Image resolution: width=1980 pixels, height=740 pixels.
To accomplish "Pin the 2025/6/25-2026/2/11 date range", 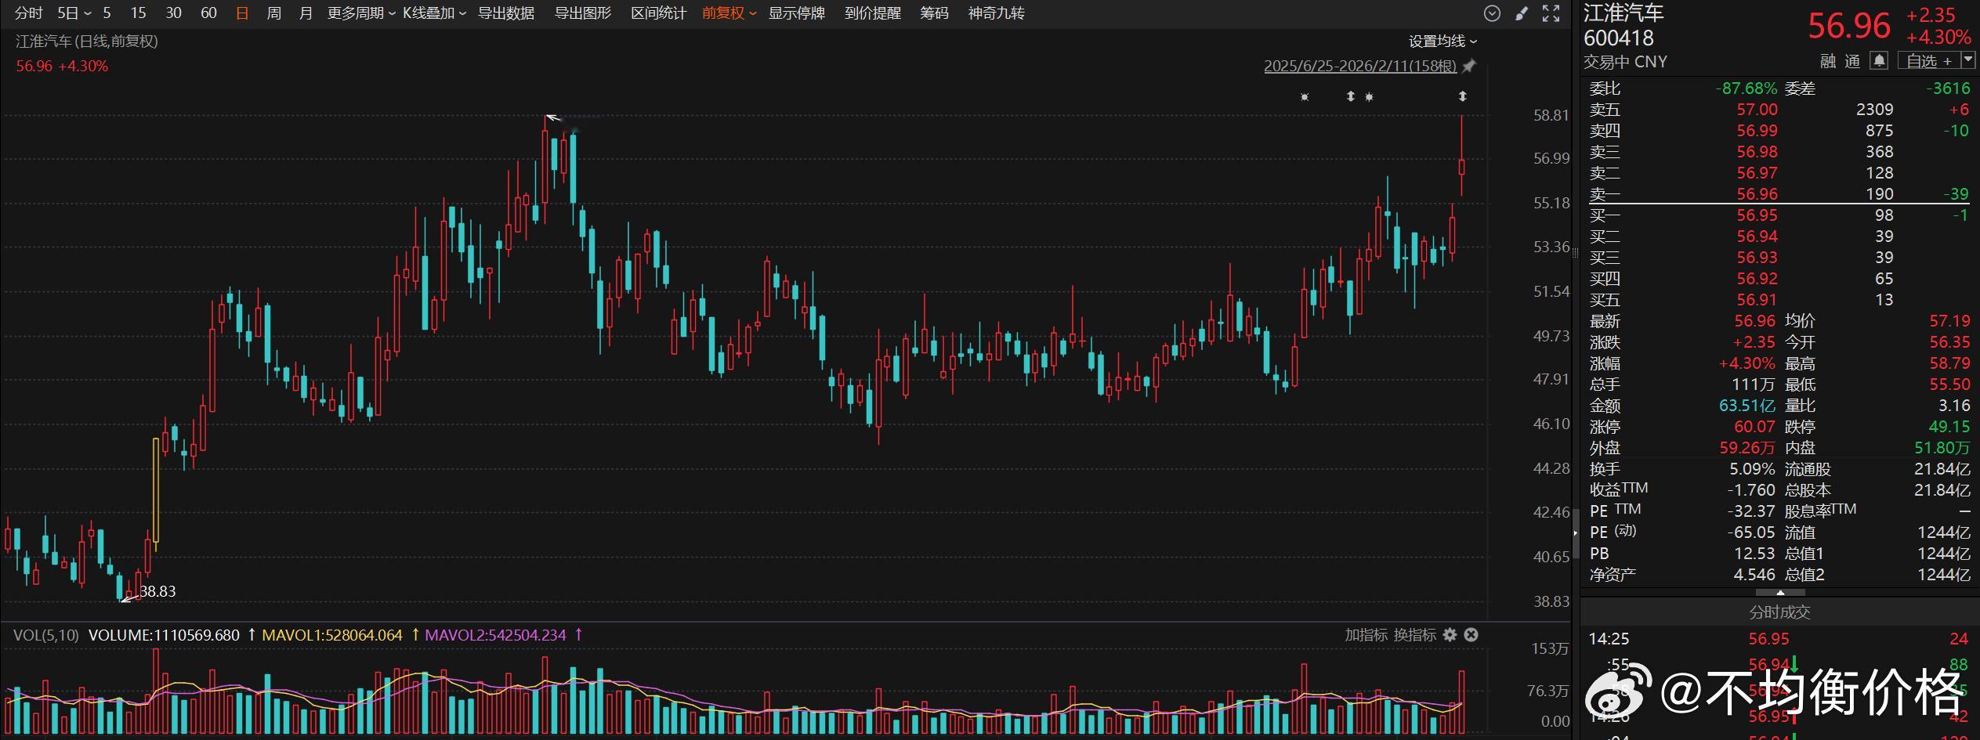I will tap(1469, 67).
